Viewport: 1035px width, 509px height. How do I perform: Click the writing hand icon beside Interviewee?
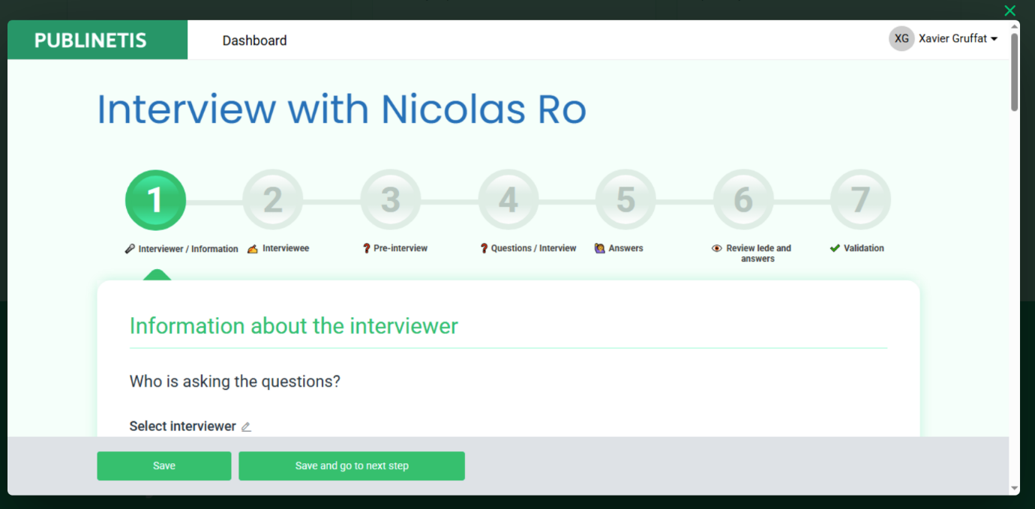253,249
